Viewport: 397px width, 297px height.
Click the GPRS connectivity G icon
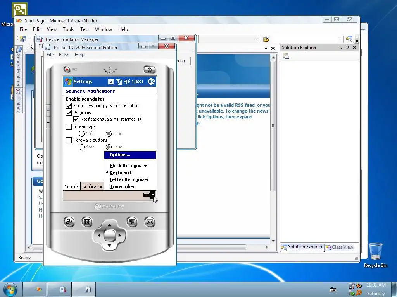click(x=110, y=82)
